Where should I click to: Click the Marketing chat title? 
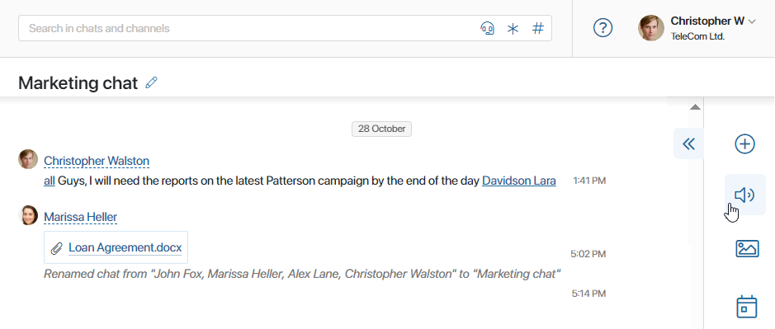tap(78, 83)
